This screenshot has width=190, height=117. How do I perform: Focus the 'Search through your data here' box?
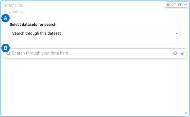coord(85,53)
